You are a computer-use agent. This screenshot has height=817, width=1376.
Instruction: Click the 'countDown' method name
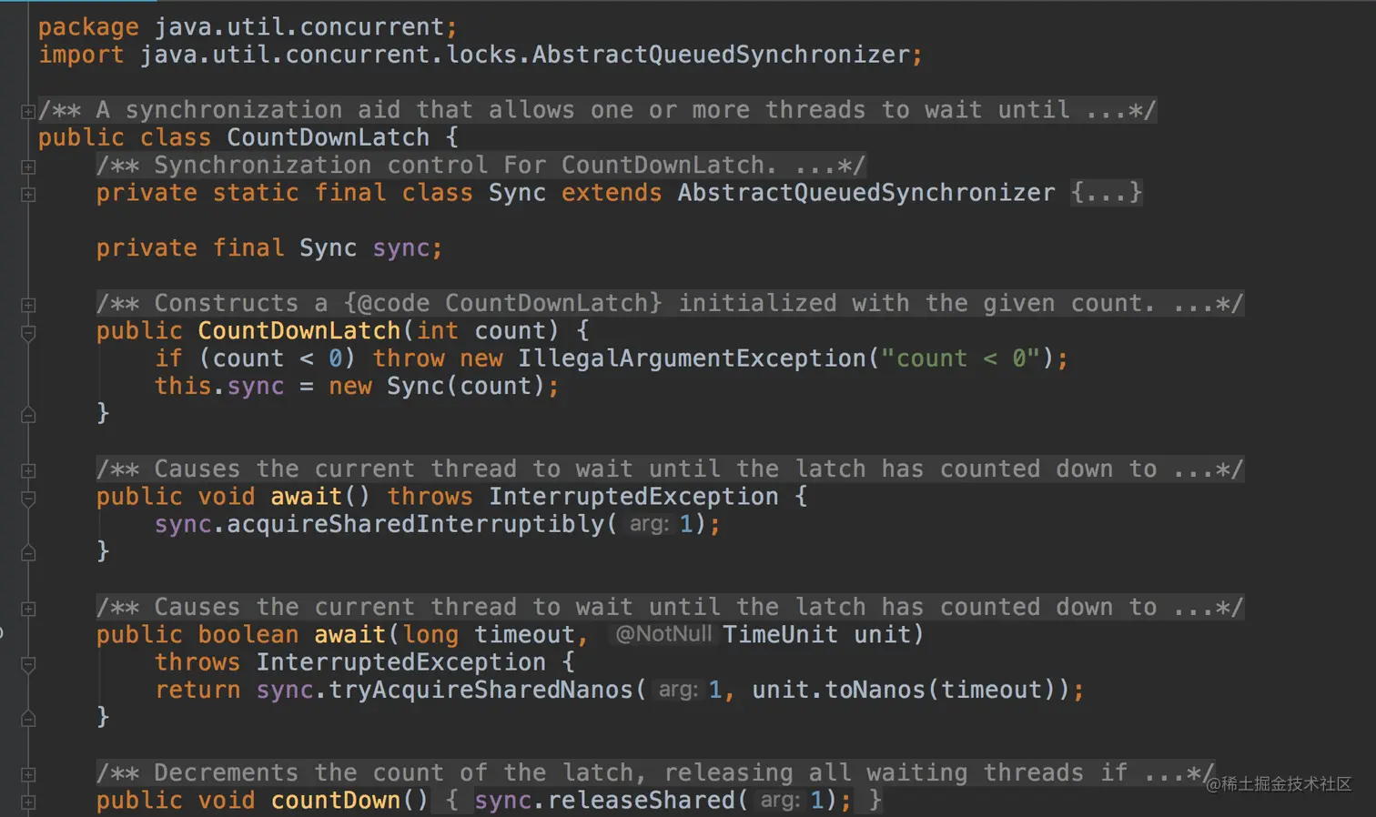(336, 801)
